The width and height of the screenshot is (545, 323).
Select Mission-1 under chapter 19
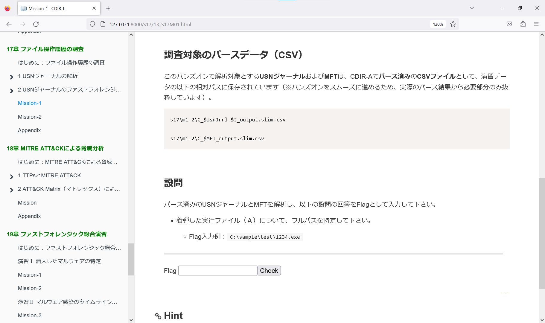click(x=30, y=275)
